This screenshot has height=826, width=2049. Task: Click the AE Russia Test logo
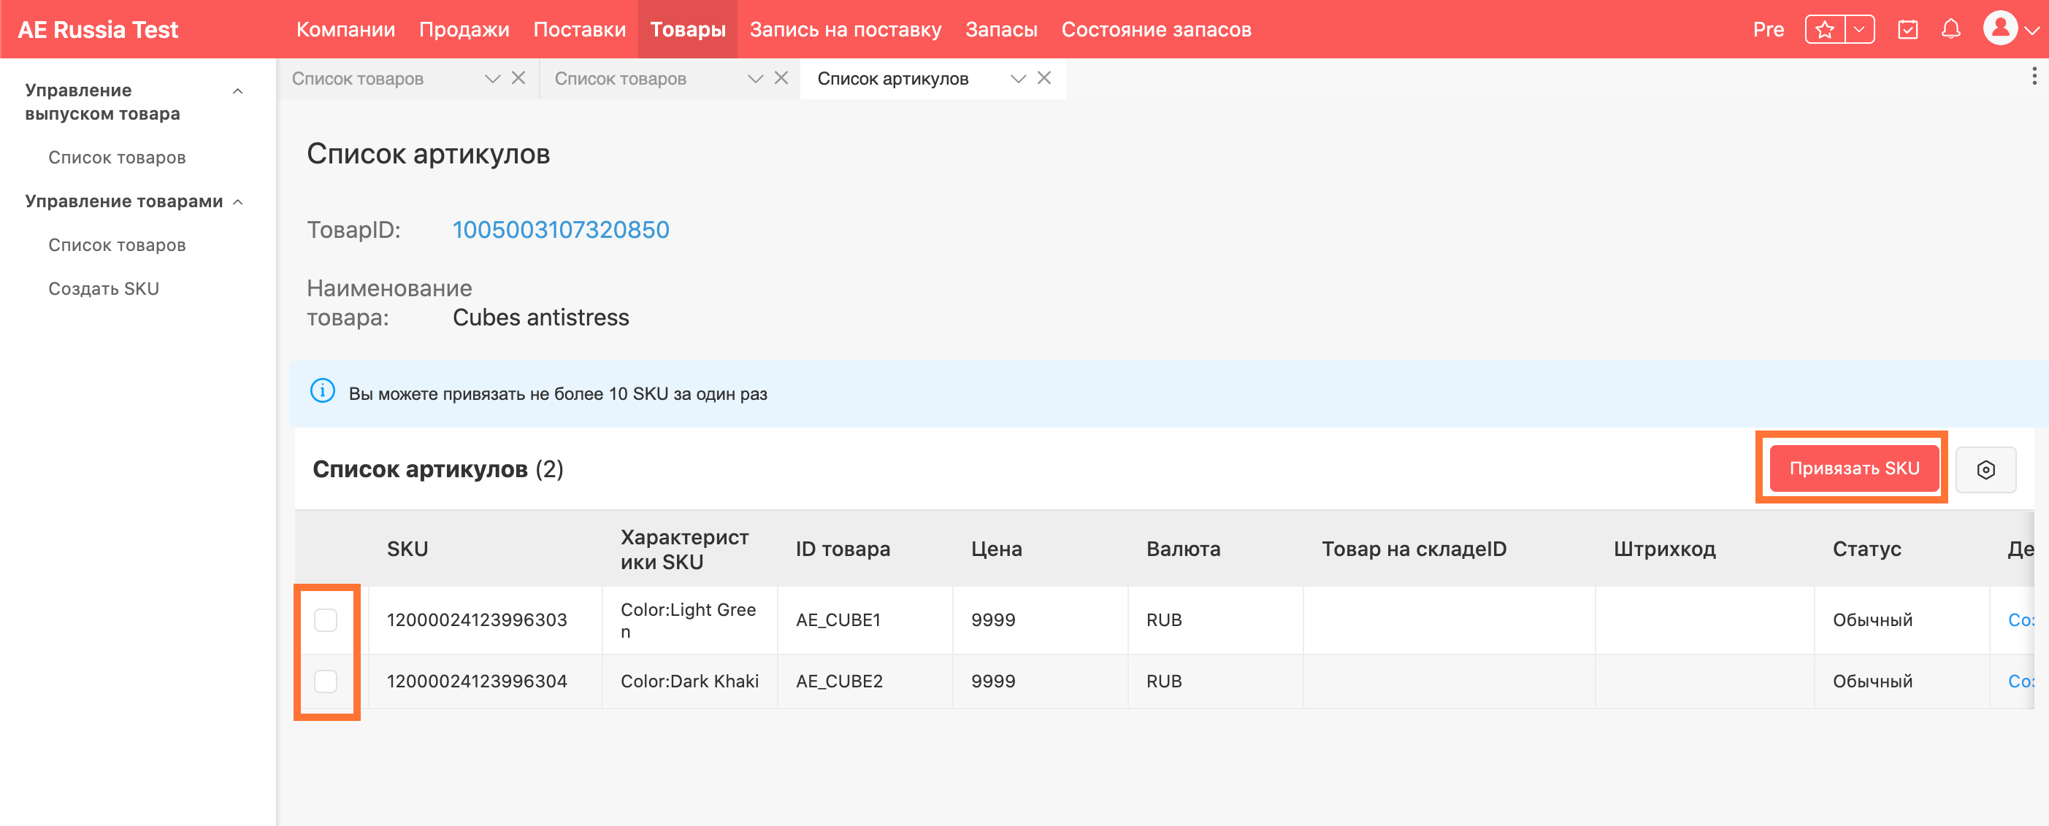tap(98, 29)
